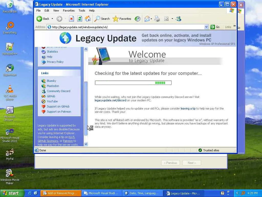Click the Patreon link in the ads notice
The width and height of the screenshot is (262, 197).
68,141
